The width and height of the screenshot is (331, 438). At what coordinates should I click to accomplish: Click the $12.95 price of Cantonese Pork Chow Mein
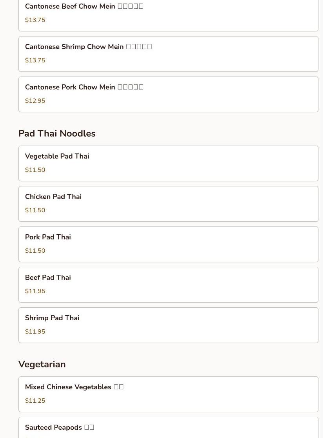[x=35, y=101]
